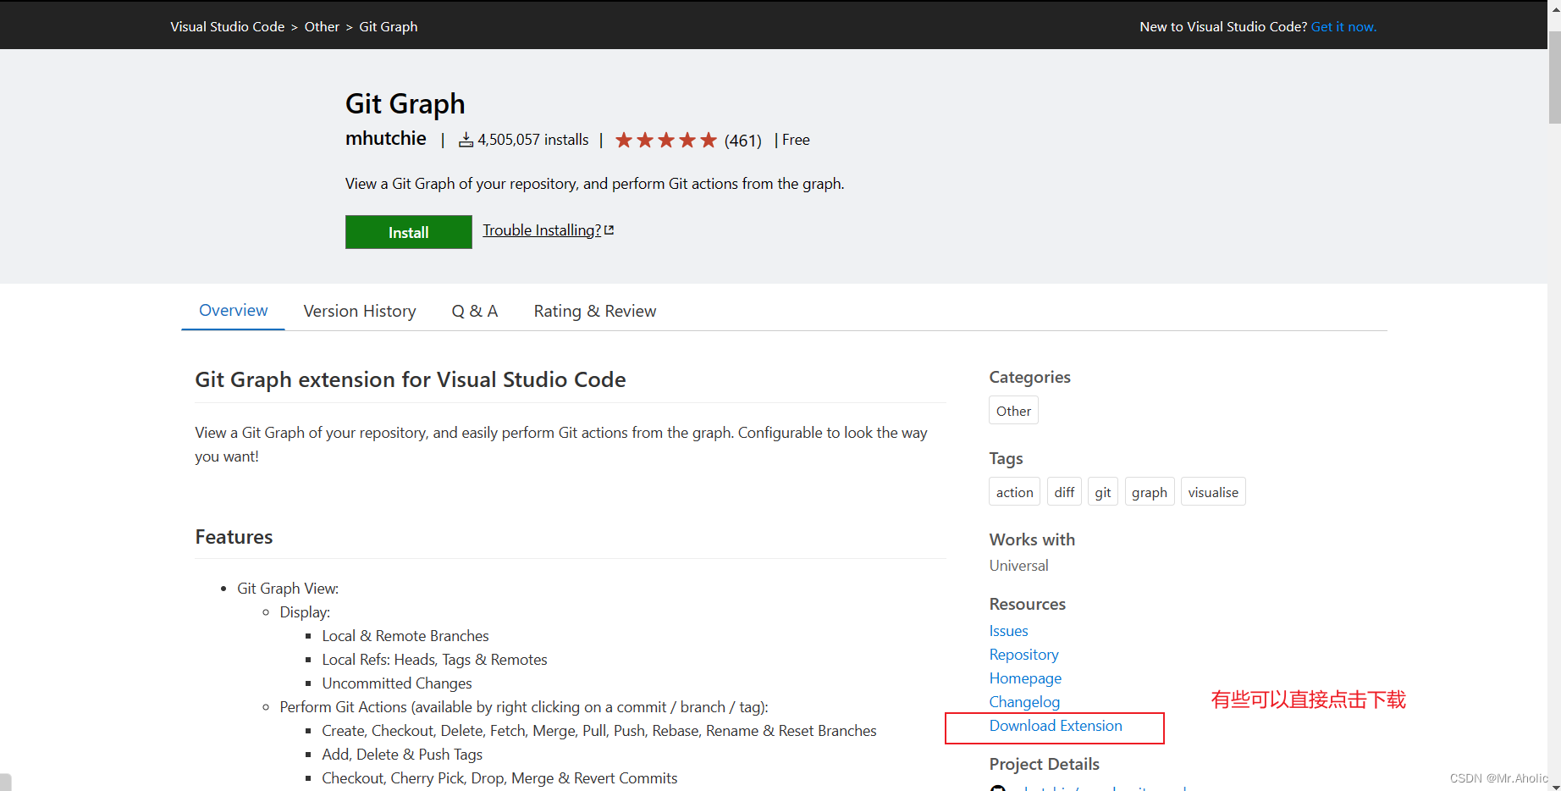The image size is (1561, 791).
Task: Click the installs download icon
Action: (x=466, y=140)
